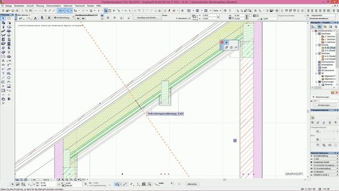
Task: Open the Optionen menu
Action: pyautogui.click(x=68, y=6)
